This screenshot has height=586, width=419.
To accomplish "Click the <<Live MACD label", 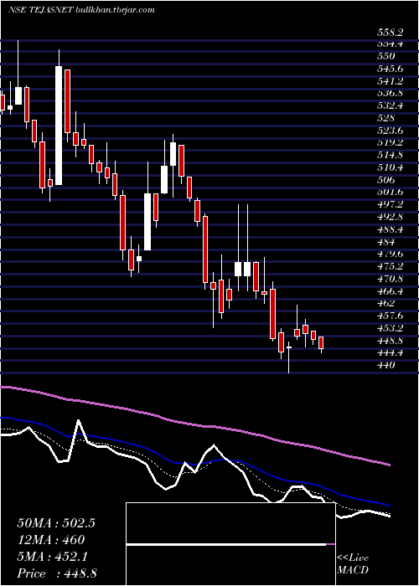I will coord(353,563).
